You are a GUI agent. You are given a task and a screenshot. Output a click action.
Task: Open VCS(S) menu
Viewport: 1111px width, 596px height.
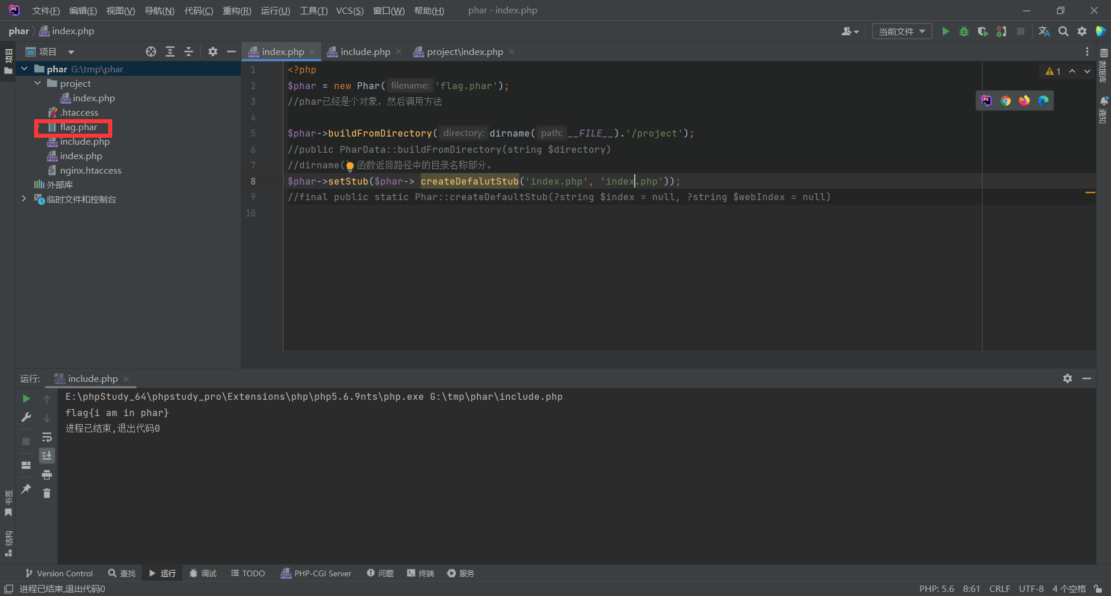[350, 10]
